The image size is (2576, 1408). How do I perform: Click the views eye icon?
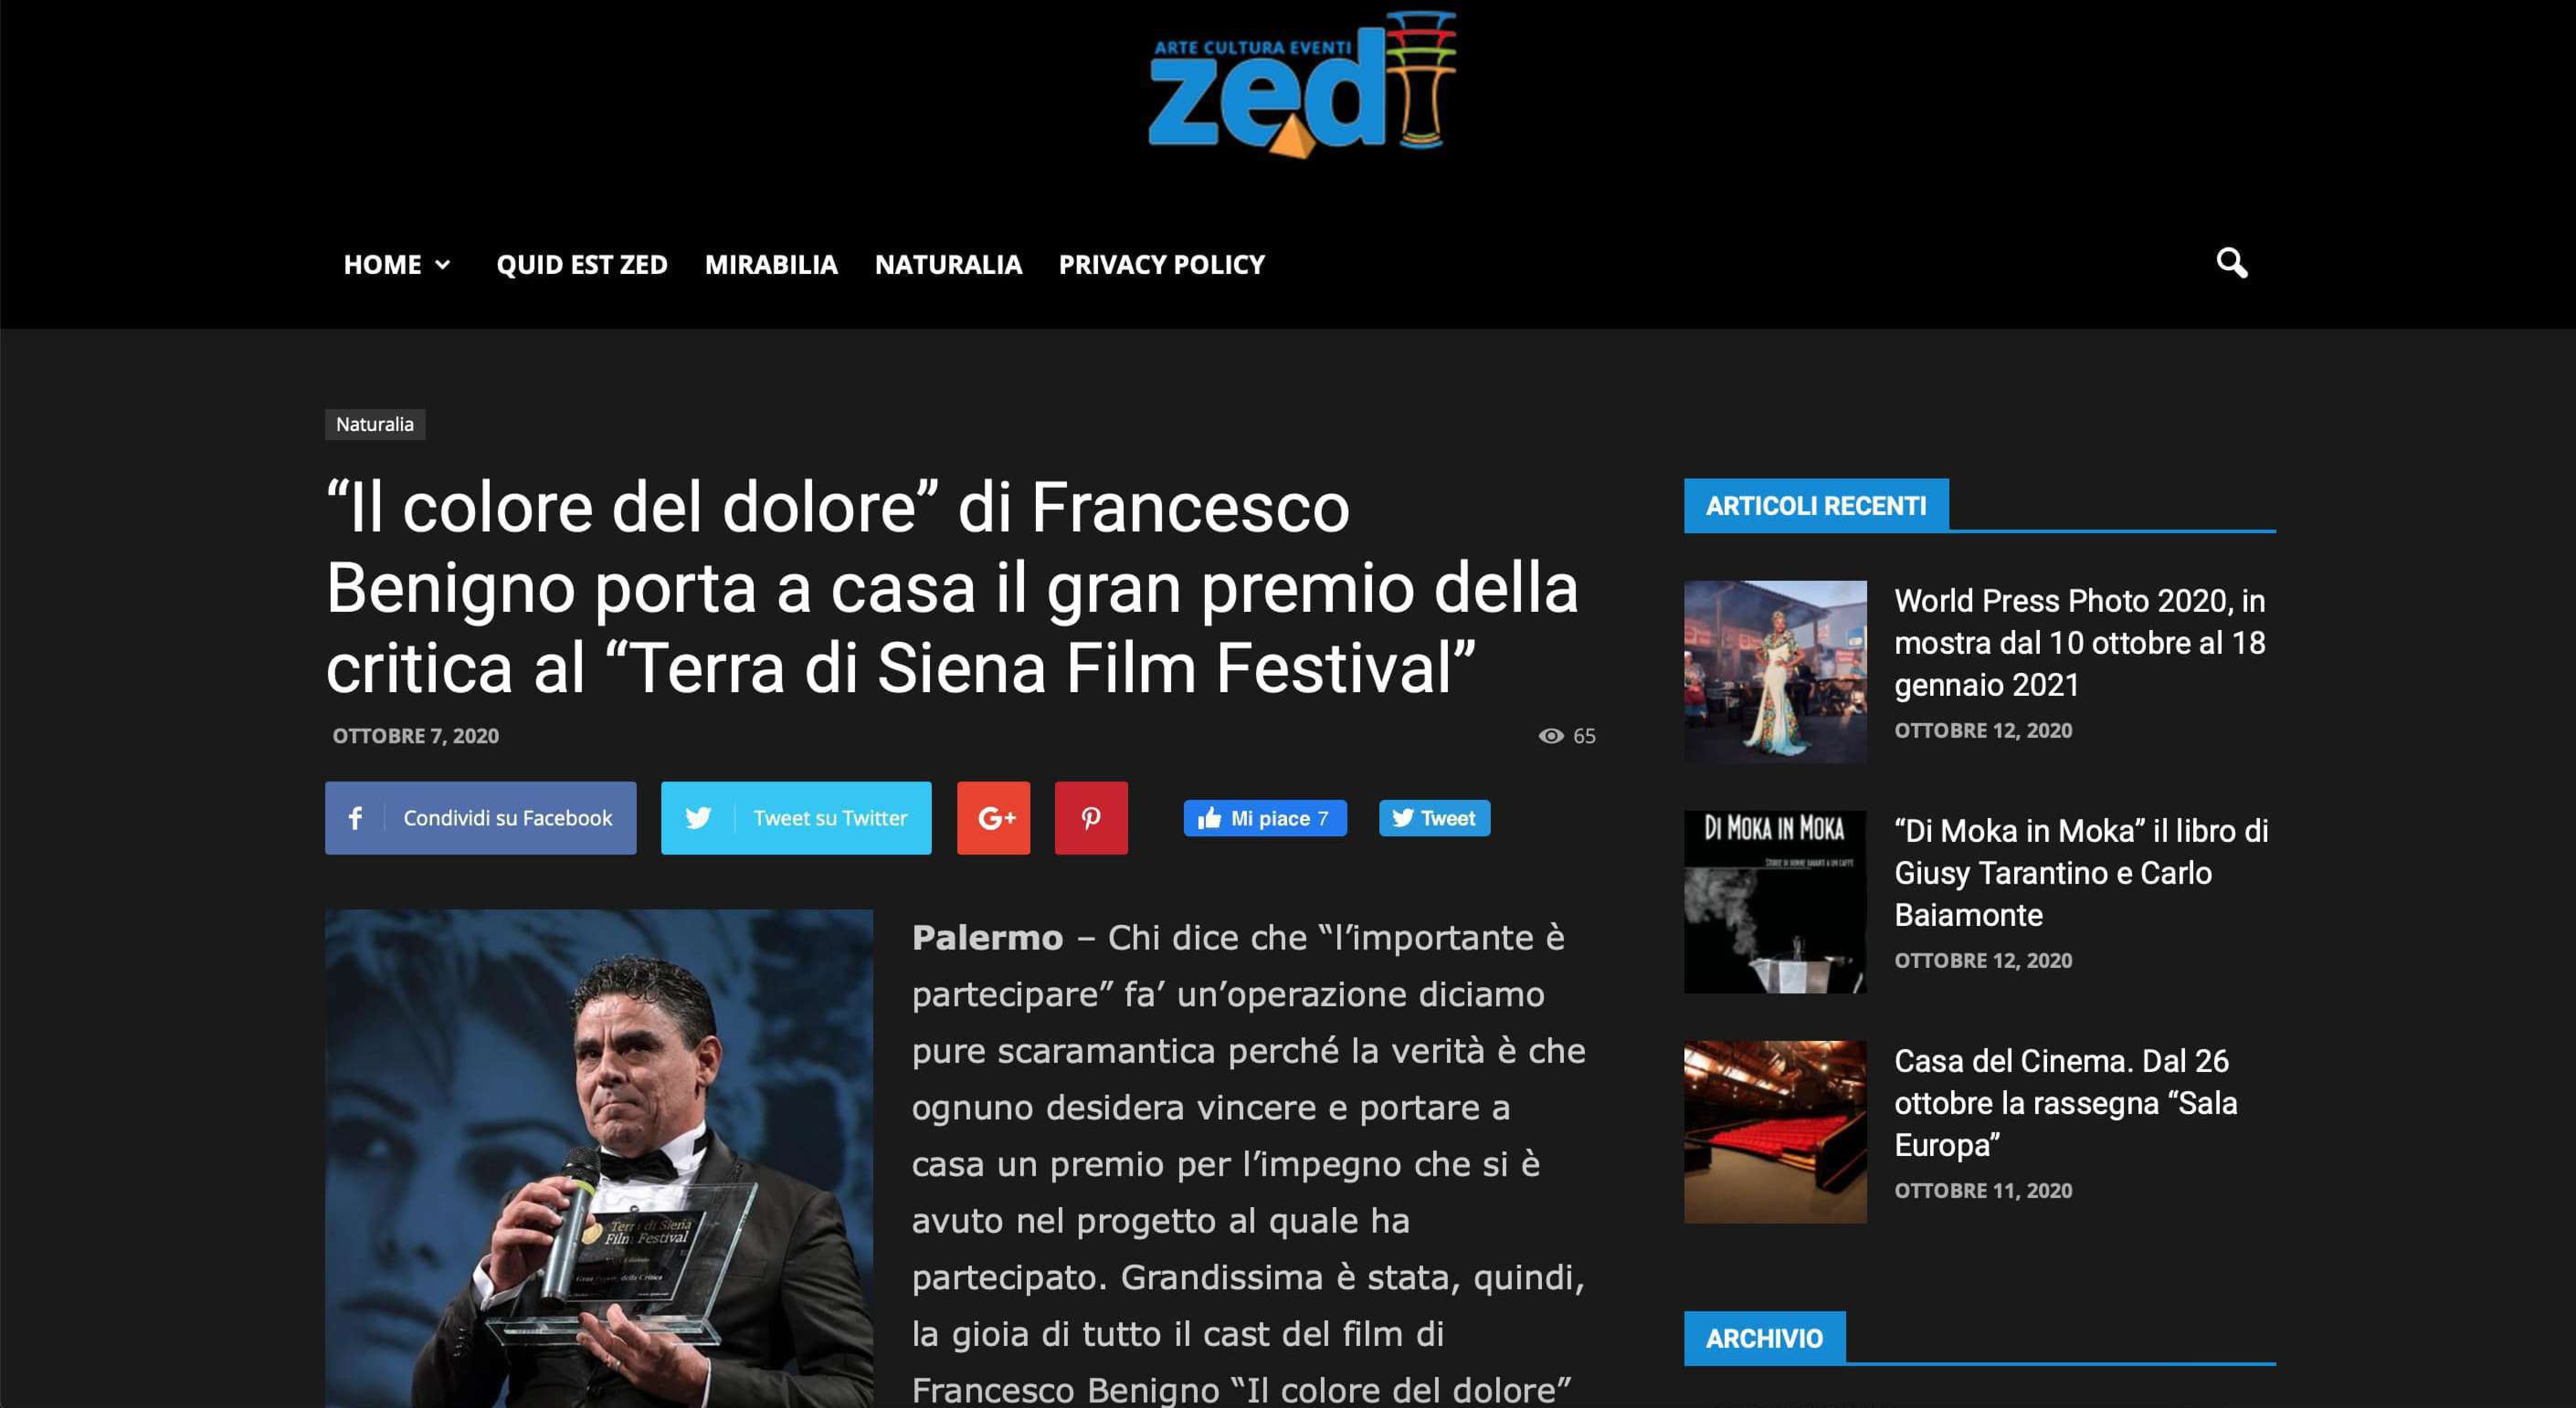coord(1550,736)
